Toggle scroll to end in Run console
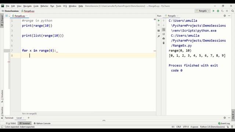Image resolution: width=235 pixels, height=132 pixels. (164, 34)
